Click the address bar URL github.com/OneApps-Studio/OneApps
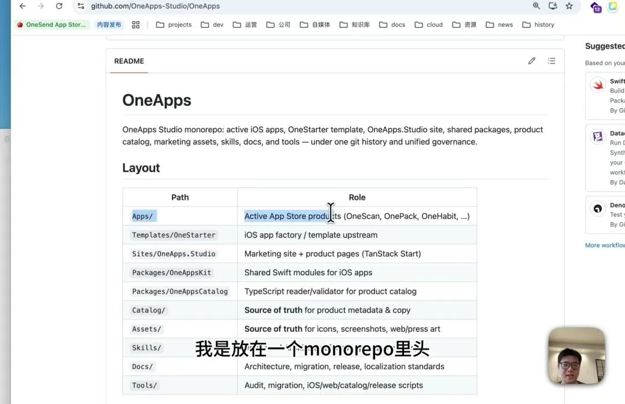The height and width of the screenshot is (404, 625). 156,6
